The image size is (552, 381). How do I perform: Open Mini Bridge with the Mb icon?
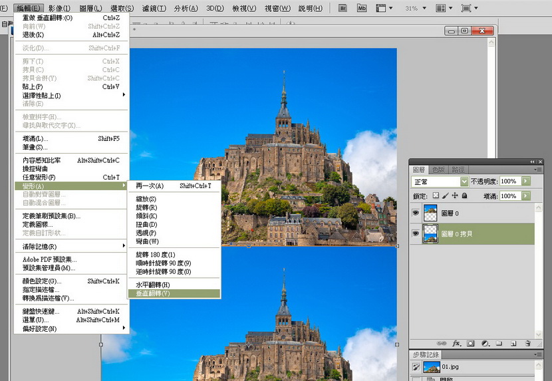point(362,8)
